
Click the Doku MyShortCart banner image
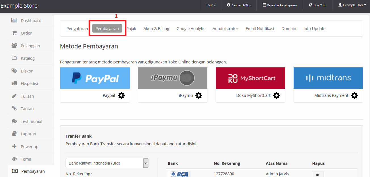tap(250, 78)
